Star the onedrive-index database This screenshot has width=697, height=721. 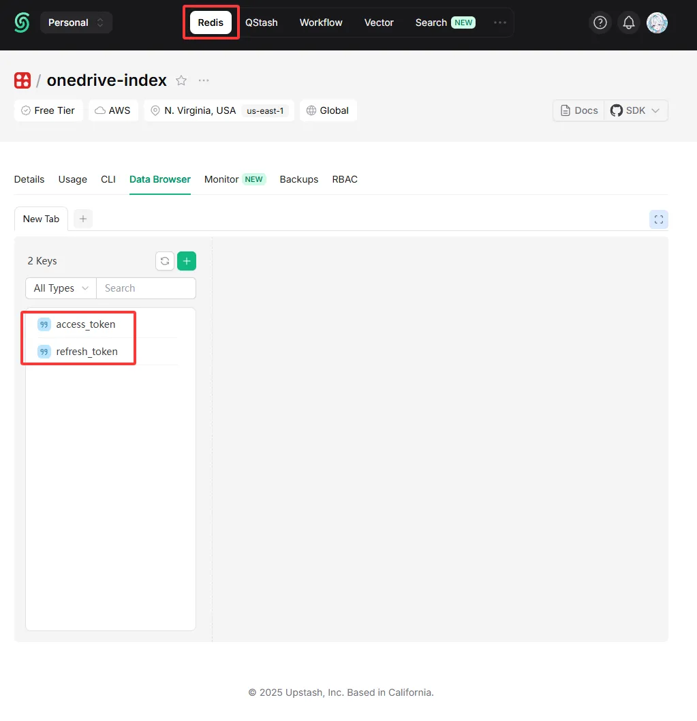(181, 80)
